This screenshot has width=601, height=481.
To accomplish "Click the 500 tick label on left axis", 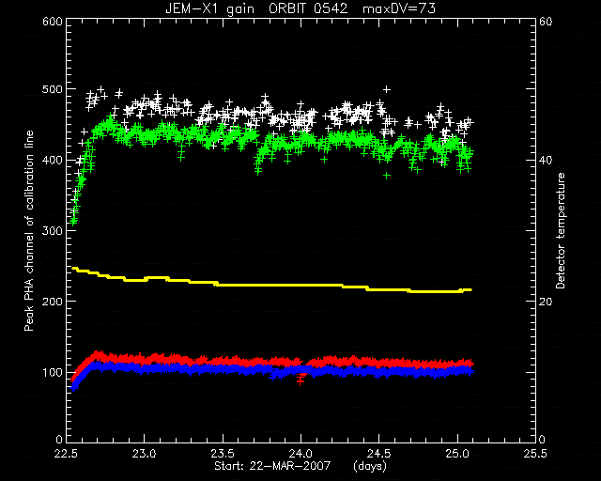I will pyautogui.click(x=53, y=89).
